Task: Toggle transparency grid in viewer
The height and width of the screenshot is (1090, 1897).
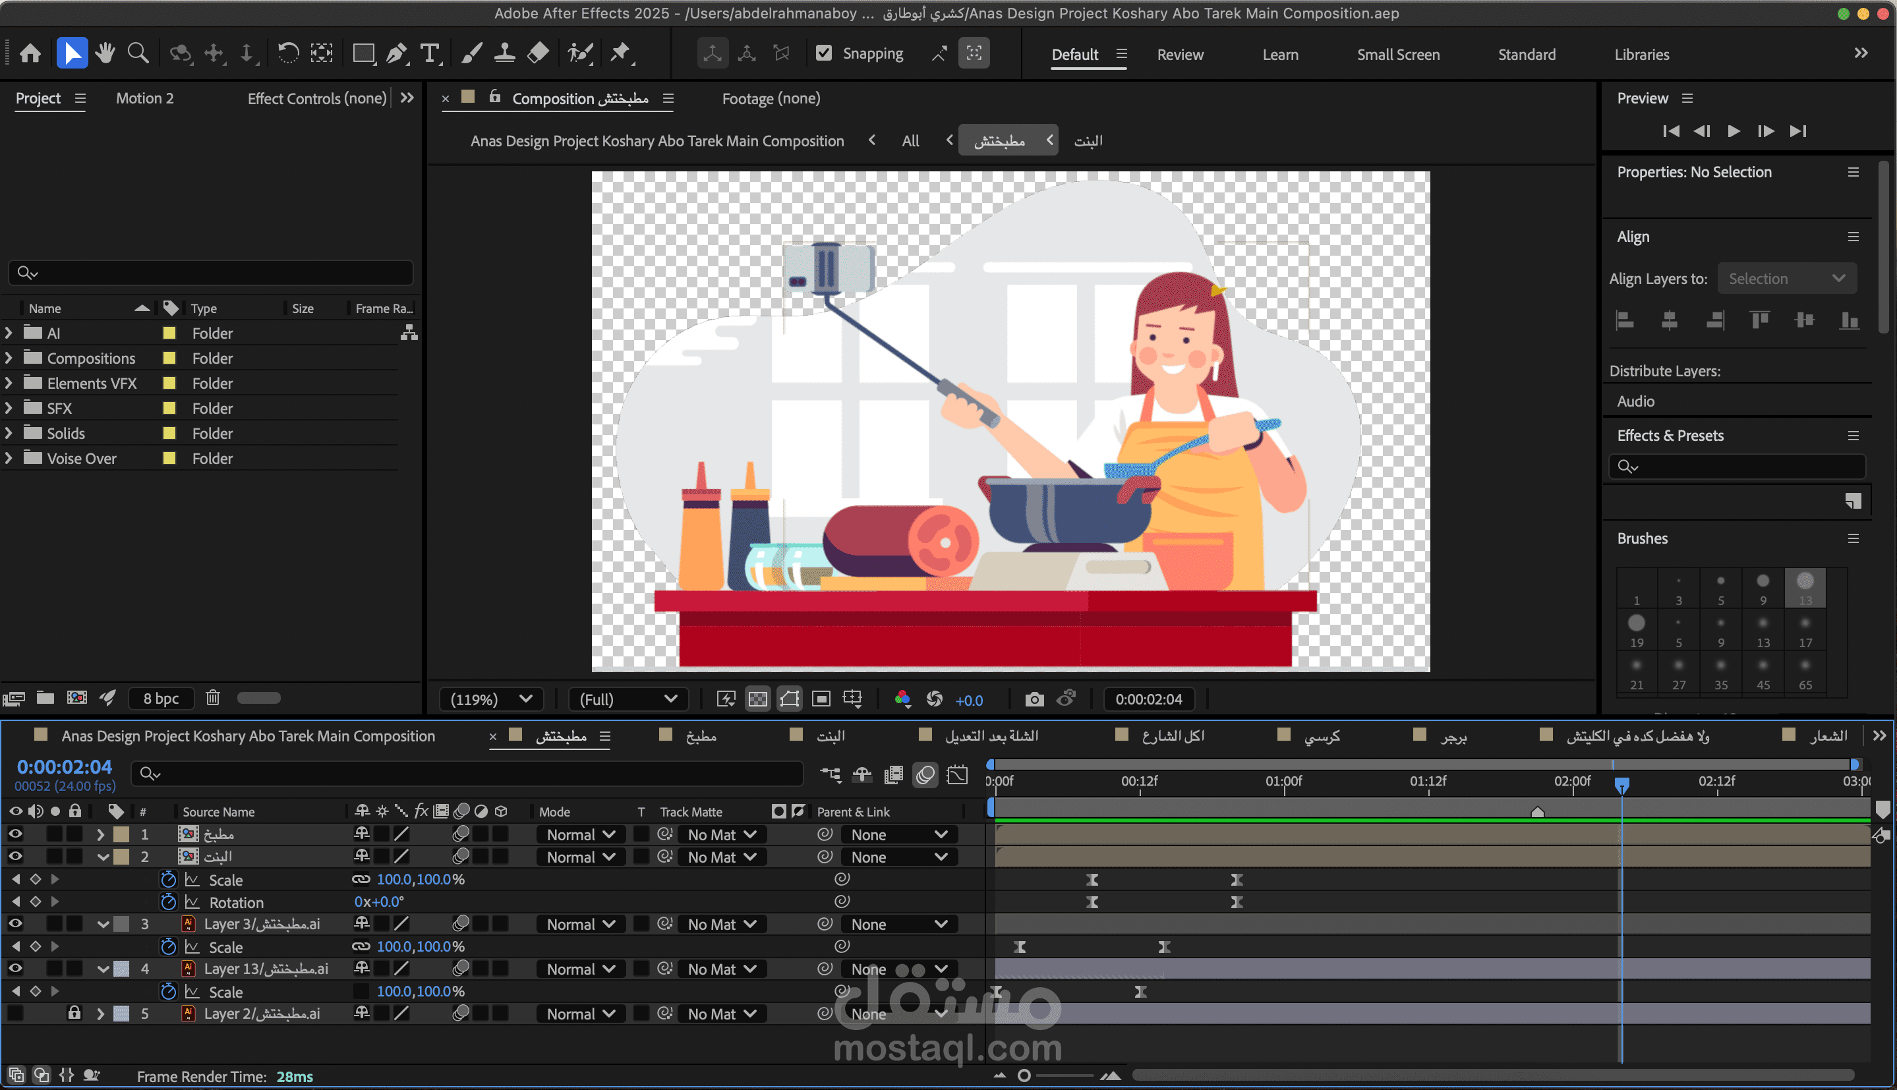Action: pyautogui.click(x=757, y=699)
